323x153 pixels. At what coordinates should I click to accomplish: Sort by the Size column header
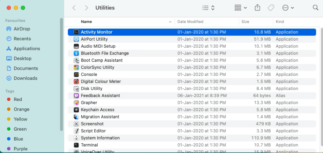tap(245, 22)
